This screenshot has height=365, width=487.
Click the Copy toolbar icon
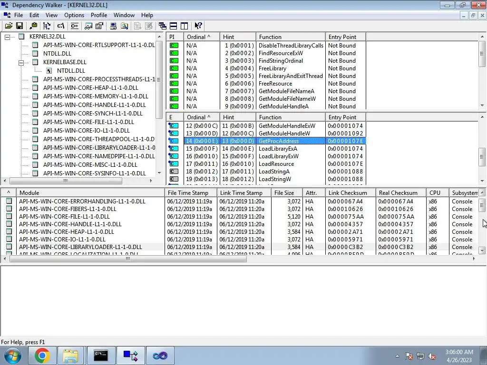click(33, 26)
